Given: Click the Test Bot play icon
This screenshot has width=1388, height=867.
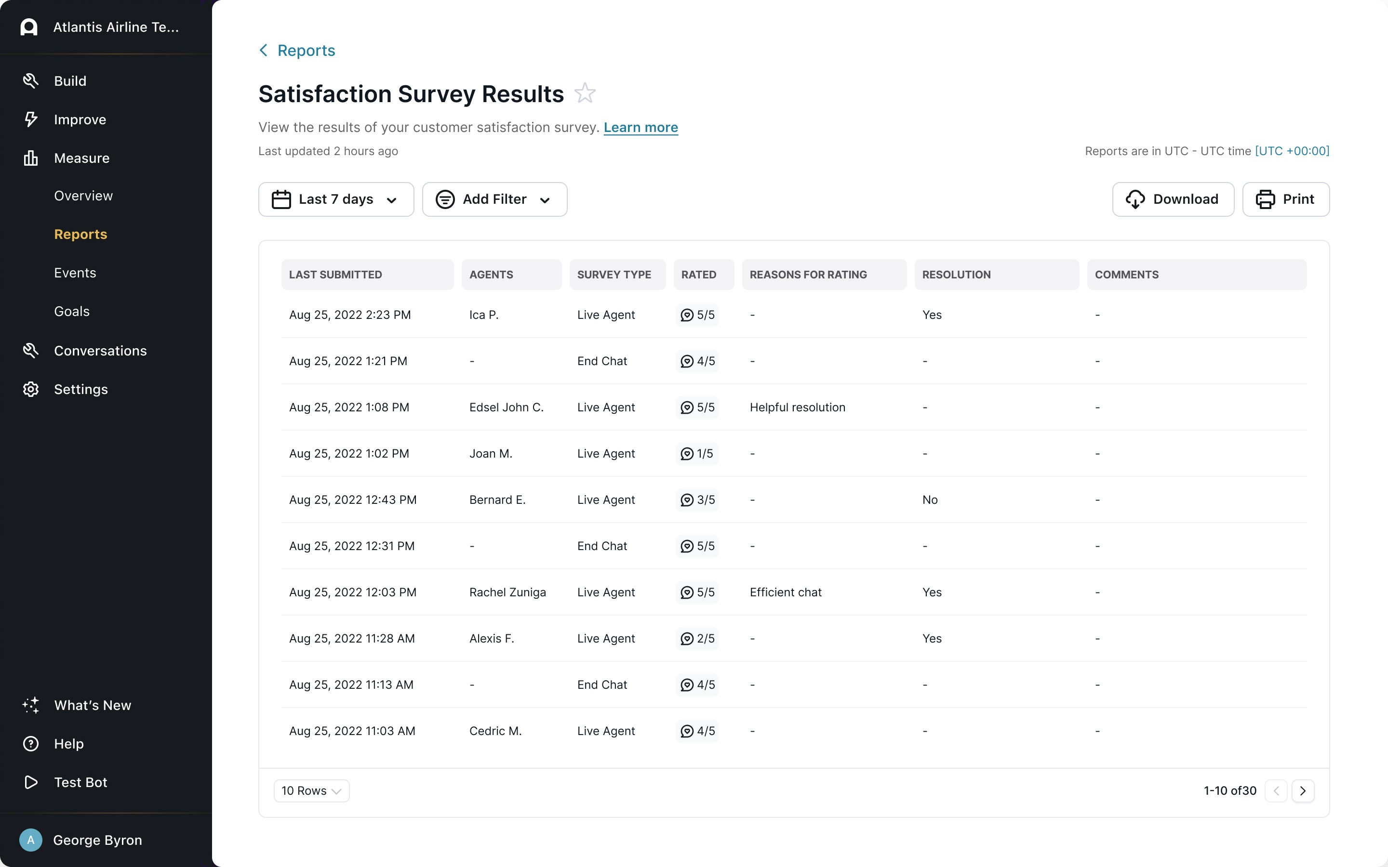Looking at the screenshot, I should point(30,782).
